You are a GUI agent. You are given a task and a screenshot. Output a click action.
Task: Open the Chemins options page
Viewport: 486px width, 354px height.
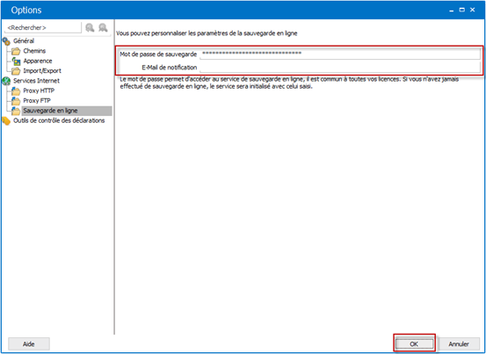click(x=34, y=51)
